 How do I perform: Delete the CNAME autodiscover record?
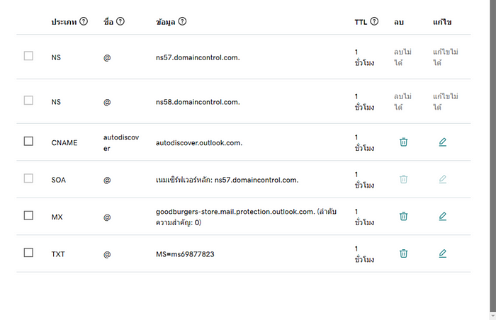[x=403, y=142]
